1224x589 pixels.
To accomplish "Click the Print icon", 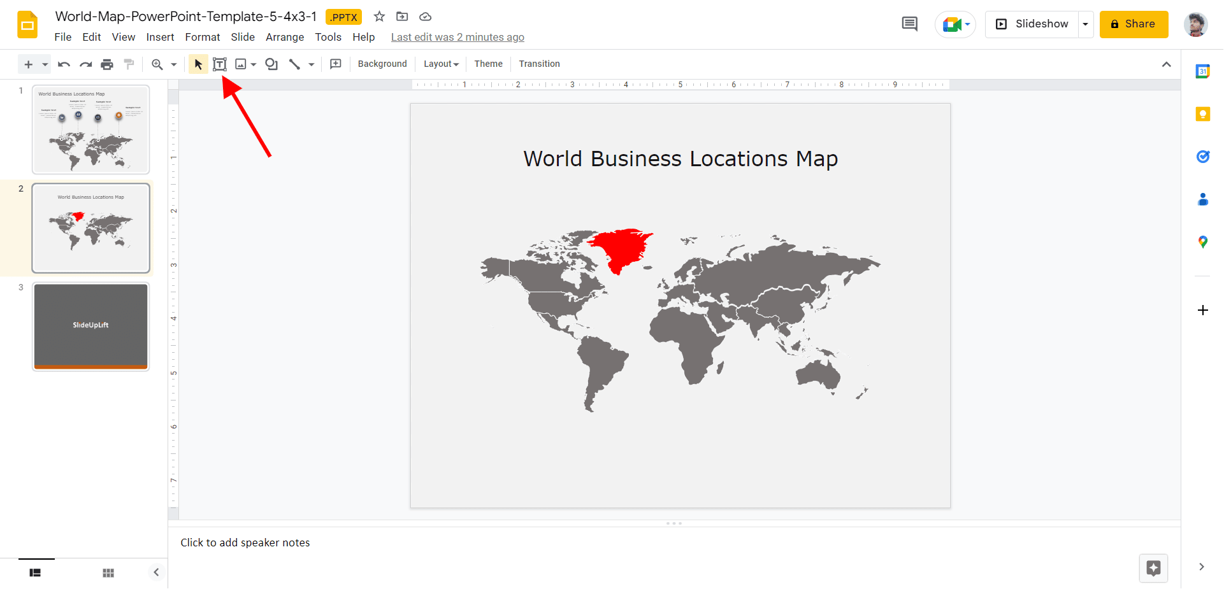I will 107,64.
